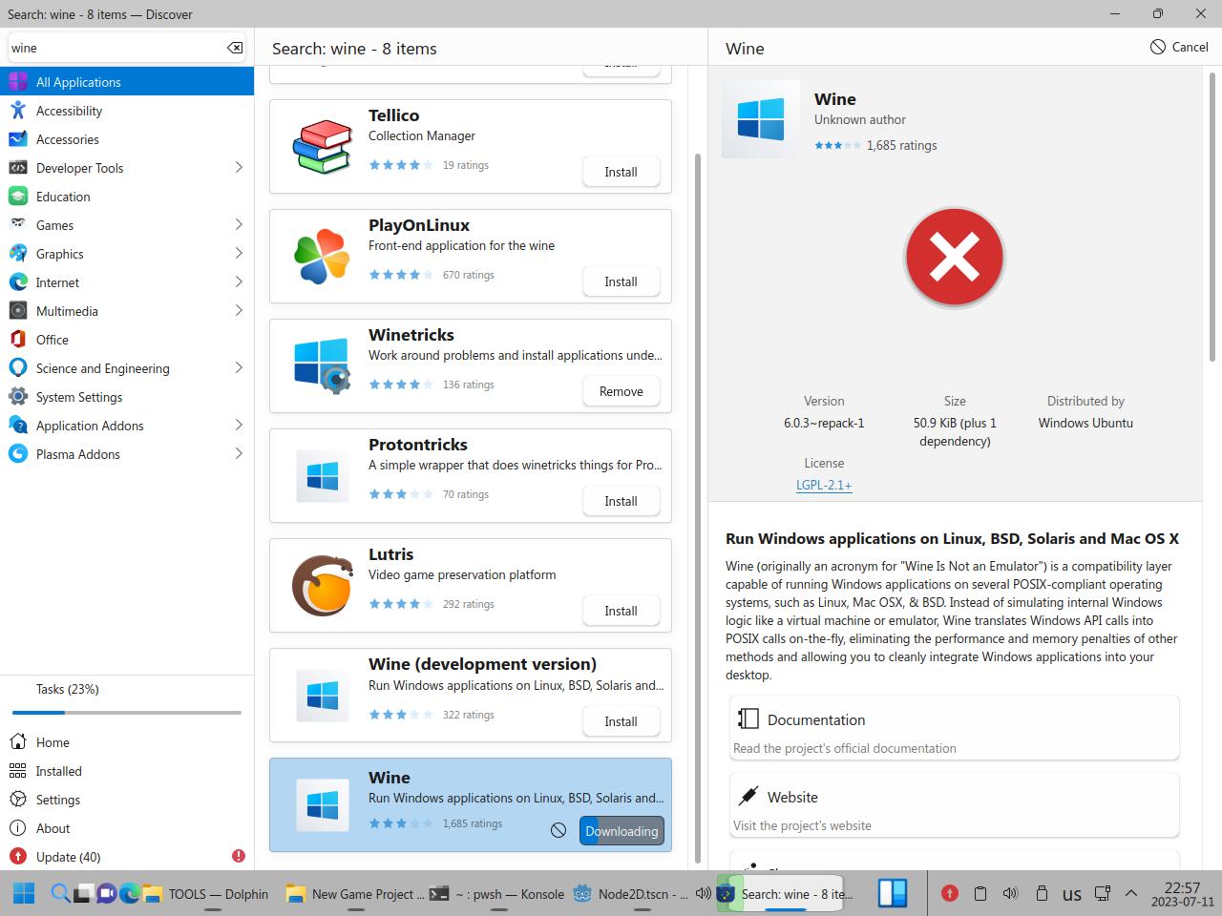Viewport: 1222px width, 916px height.
Task: Open the removable devices tray icon
Action: click(x=1042, y=894)
